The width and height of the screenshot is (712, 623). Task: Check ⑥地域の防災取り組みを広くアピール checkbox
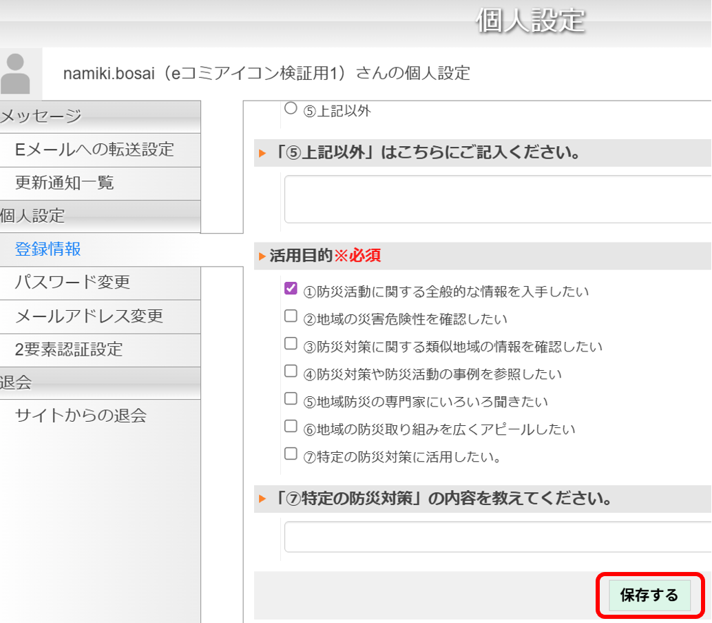pyautogui.click(x=291, y=427)
